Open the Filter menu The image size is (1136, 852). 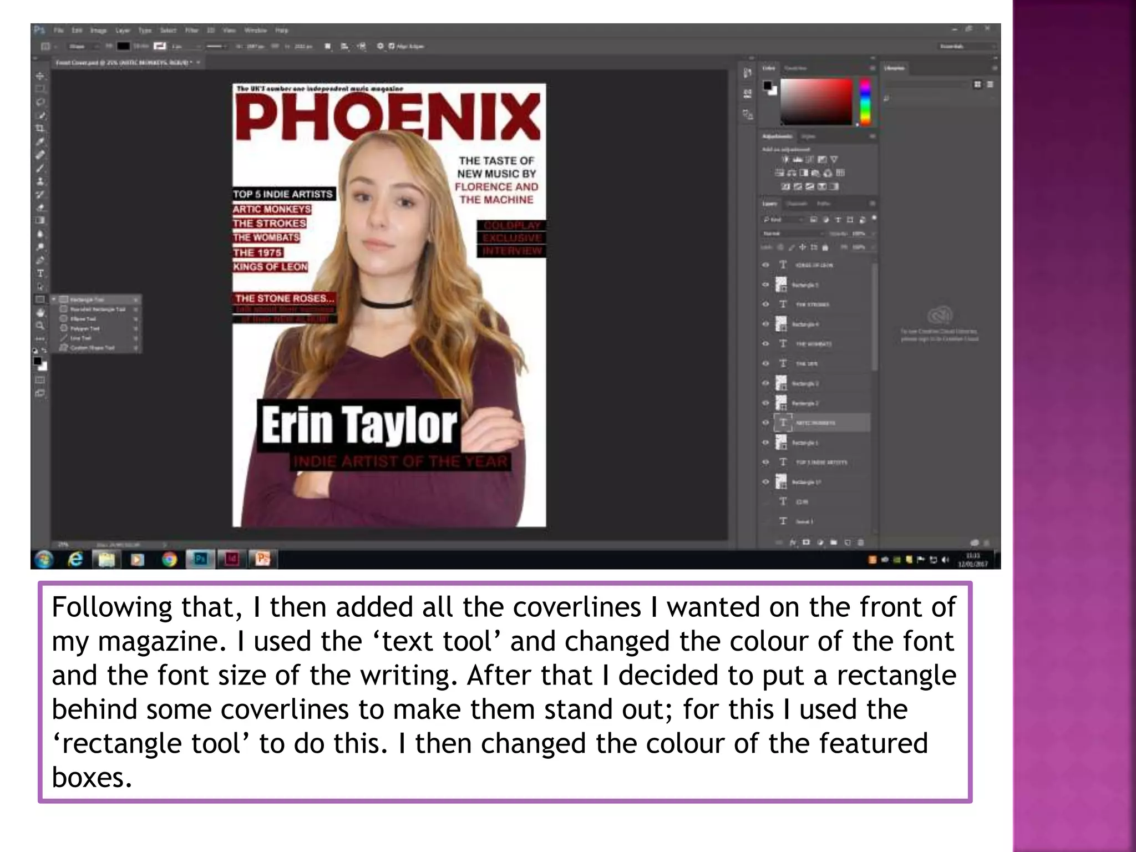[x=191, y=31]
